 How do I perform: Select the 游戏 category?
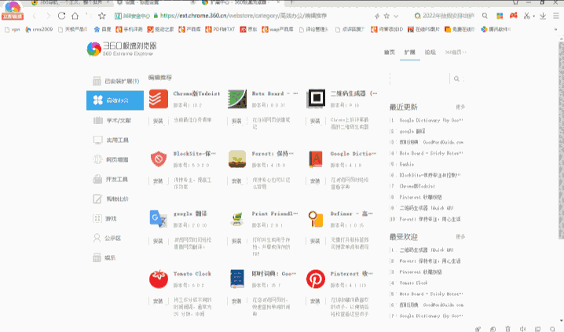click(115, 218)
